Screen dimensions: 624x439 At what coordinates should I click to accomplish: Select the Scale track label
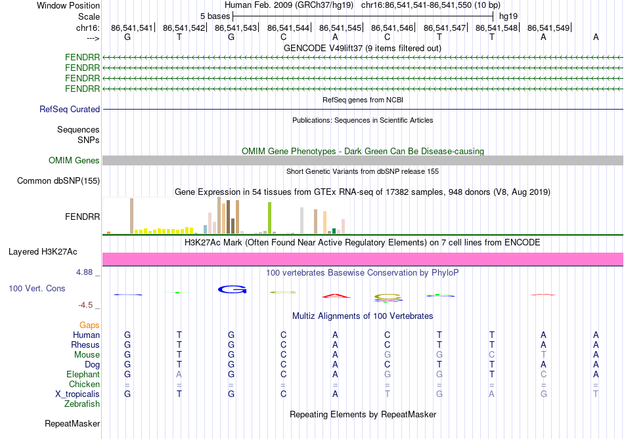pyautogui.click(x=89, y=16)
